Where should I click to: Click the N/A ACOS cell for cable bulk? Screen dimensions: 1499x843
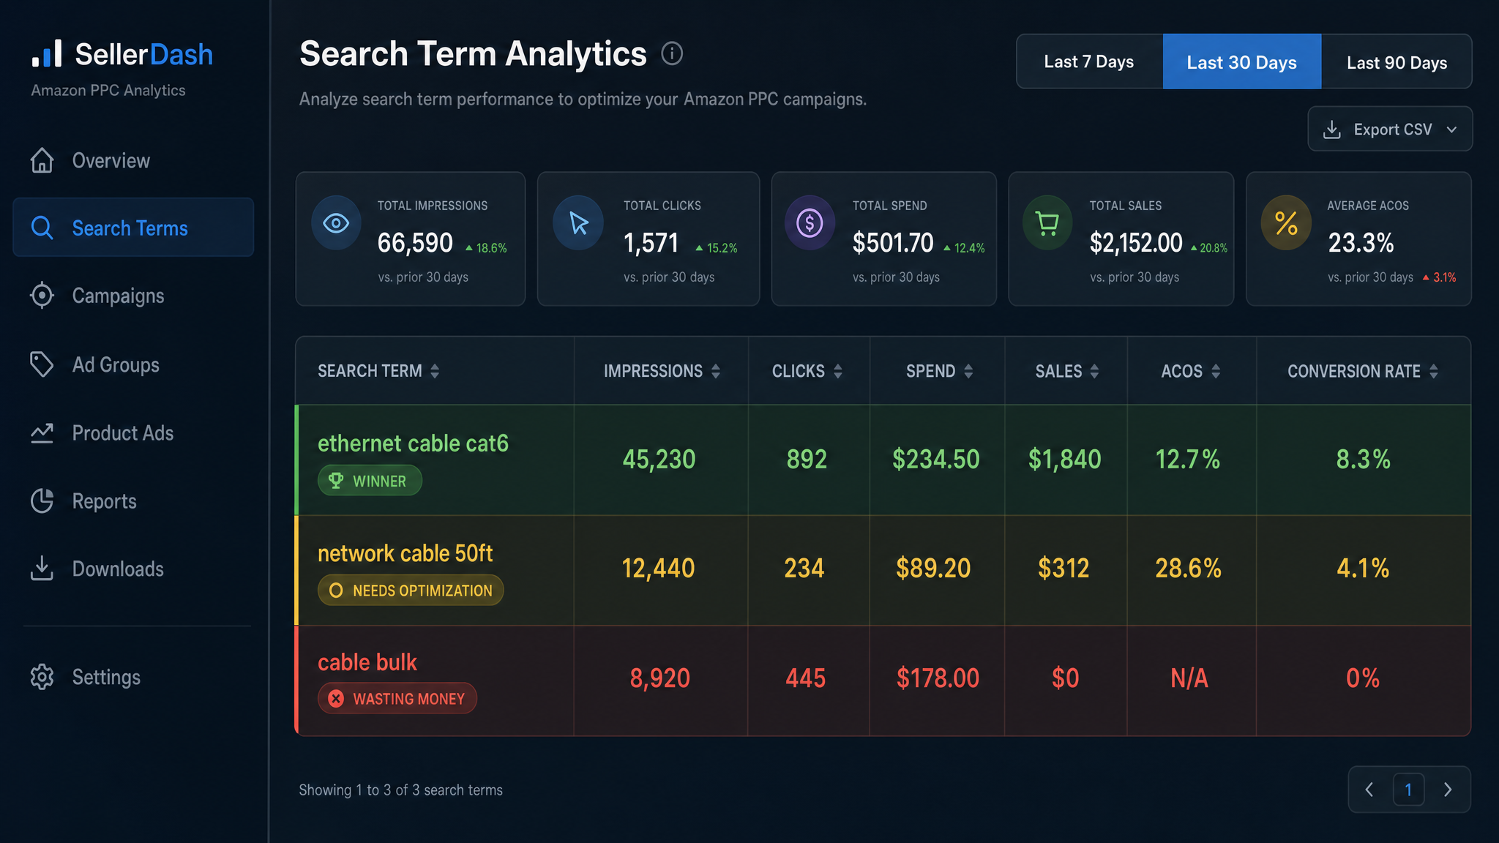pos(1189,678)
